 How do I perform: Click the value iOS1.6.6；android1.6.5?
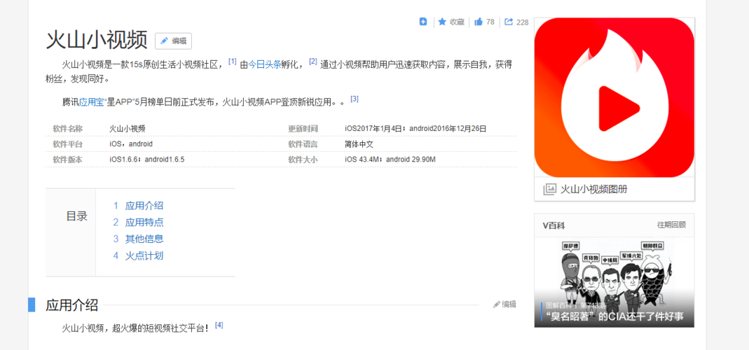[147, 160]
